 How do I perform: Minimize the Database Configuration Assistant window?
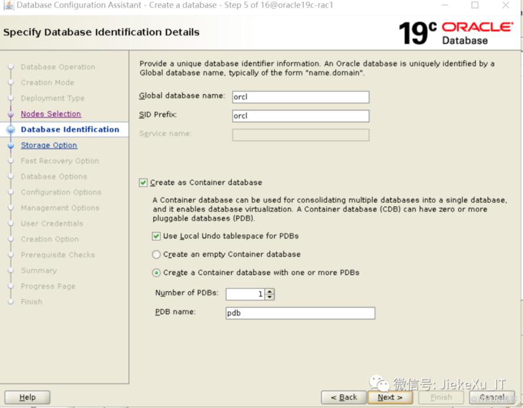[x=445, y=5]
